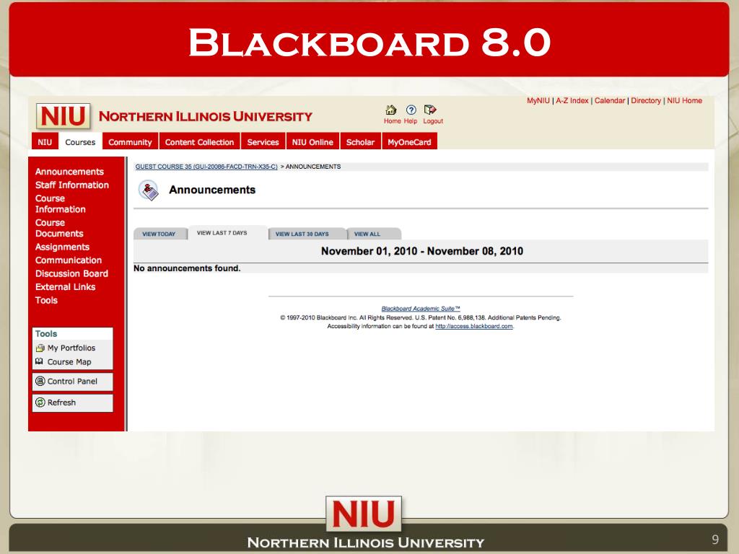Screen dimensions: 739x554
Task: Open Discussion Board in the course menu
Action: (x=71, y=273)
